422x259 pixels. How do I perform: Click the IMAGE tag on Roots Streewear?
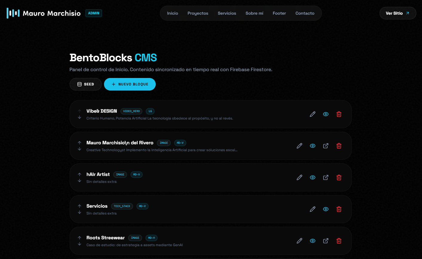(135, 238)
